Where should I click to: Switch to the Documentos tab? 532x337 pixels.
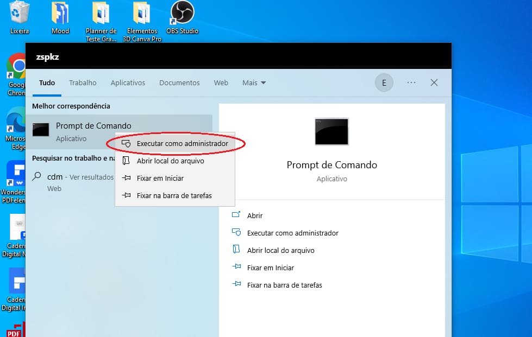pos(179,82)
